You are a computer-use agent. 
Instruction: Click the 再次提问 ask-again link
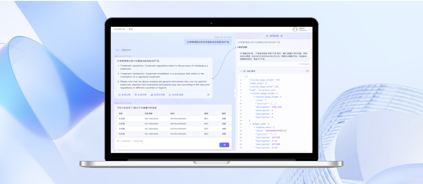tap(304, 64)
